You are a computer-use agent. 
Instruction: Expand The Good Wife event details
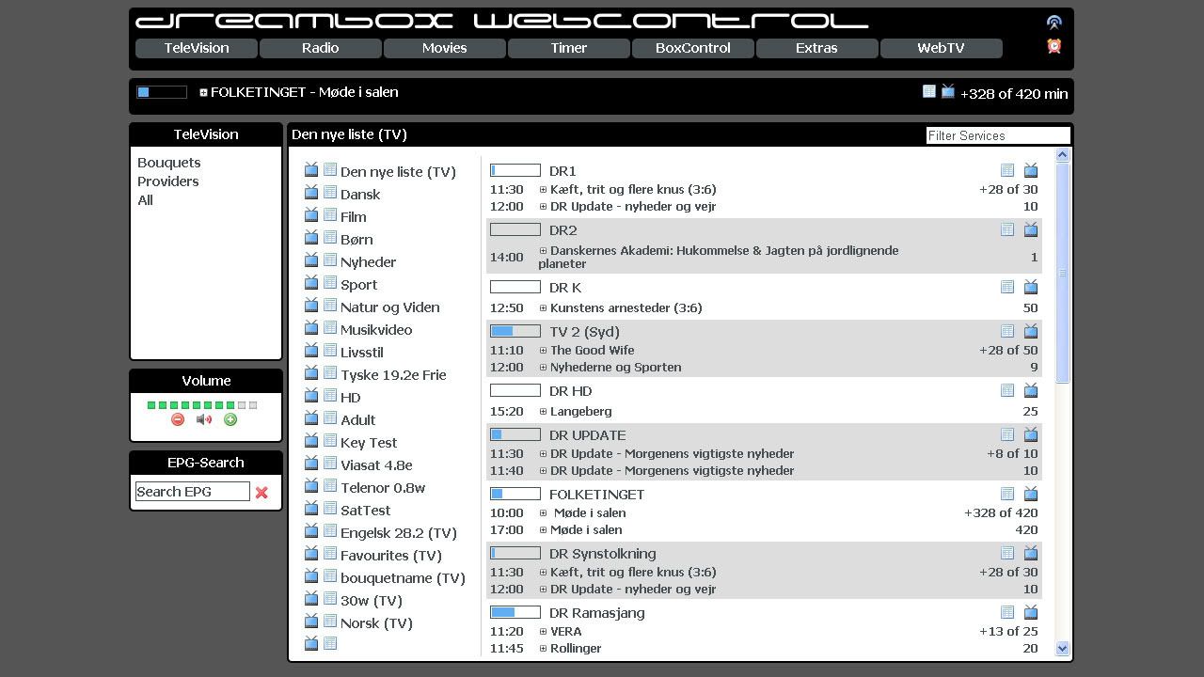[543, 351]
